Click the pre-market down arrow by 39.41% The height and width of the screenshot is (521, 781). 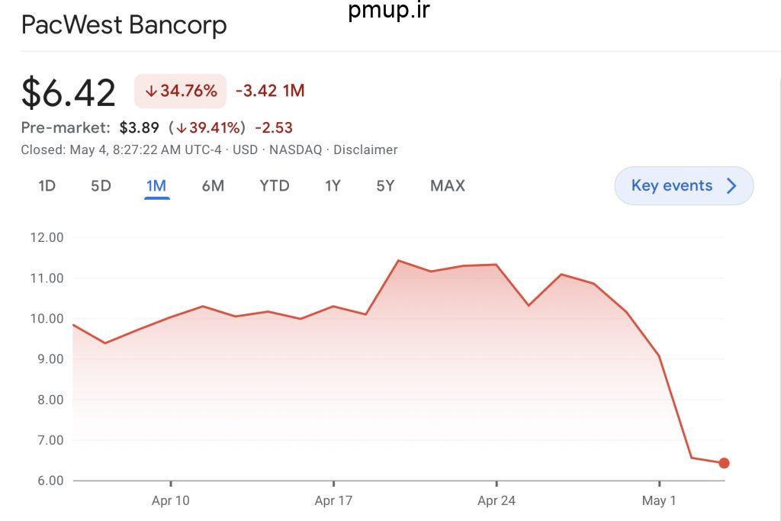pyautogui.click(x=182, y=128)
